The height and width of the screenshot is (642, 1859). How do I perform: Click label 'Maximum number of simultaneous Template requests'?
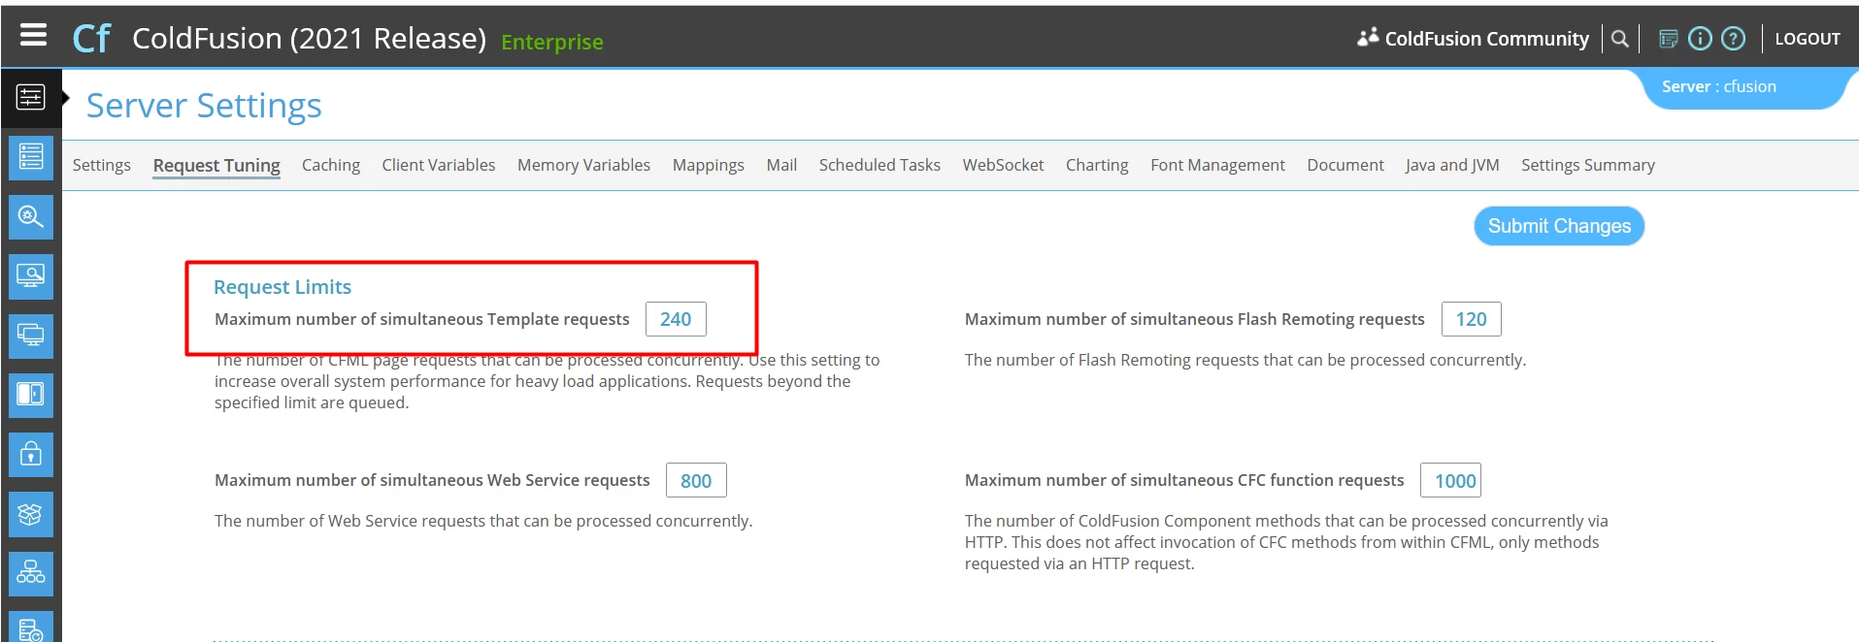(x=422, y=319)
